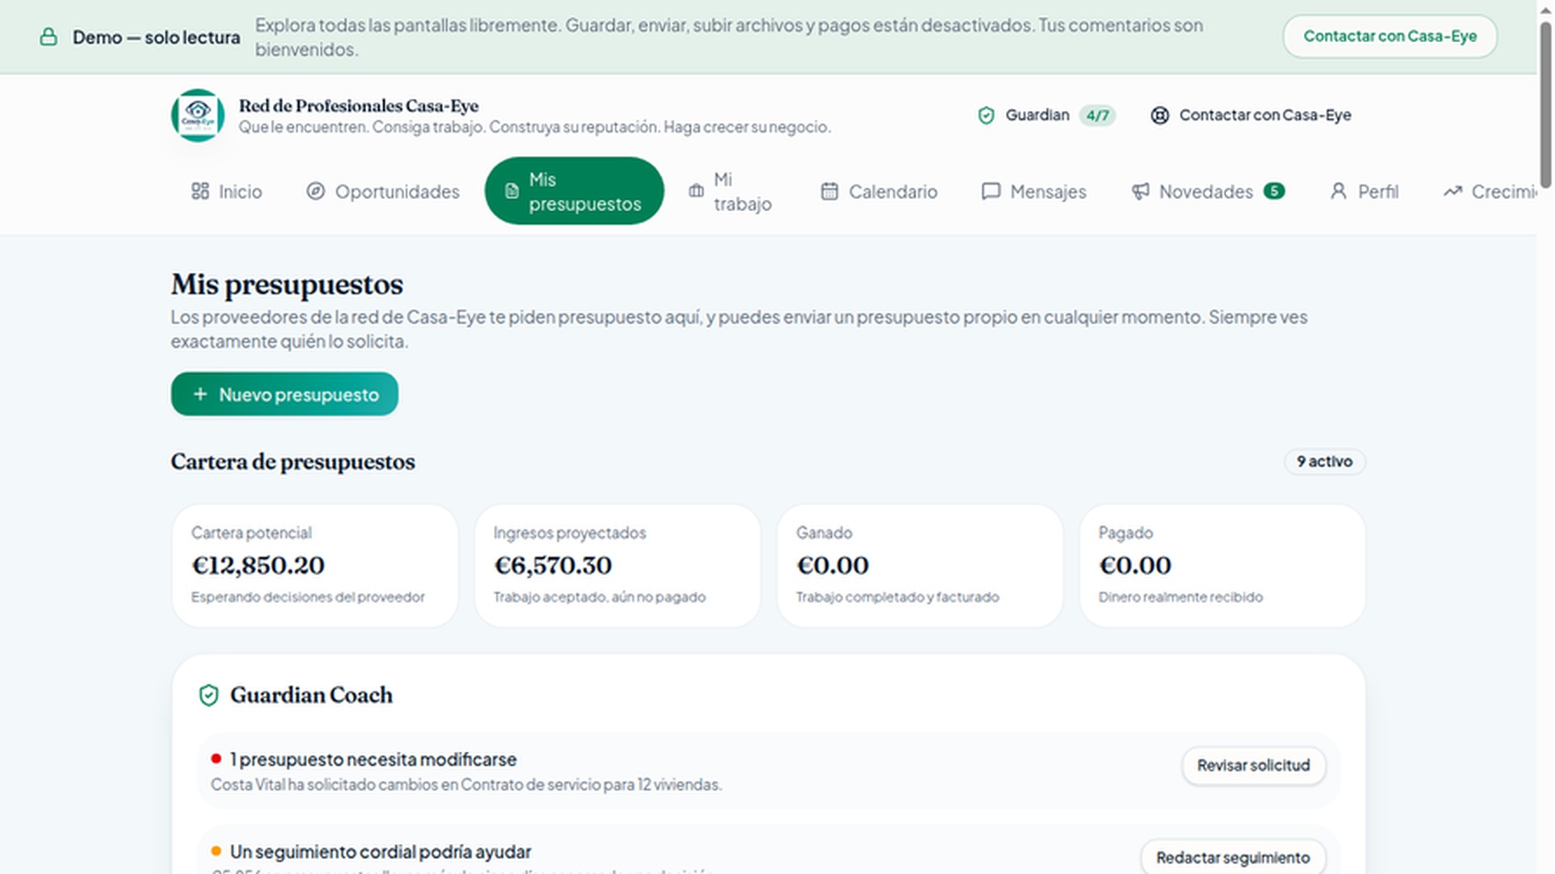Click the Mensajes chat bubble icon
This screenshot has height=874, width=1555.
click(x=991, y=191)
